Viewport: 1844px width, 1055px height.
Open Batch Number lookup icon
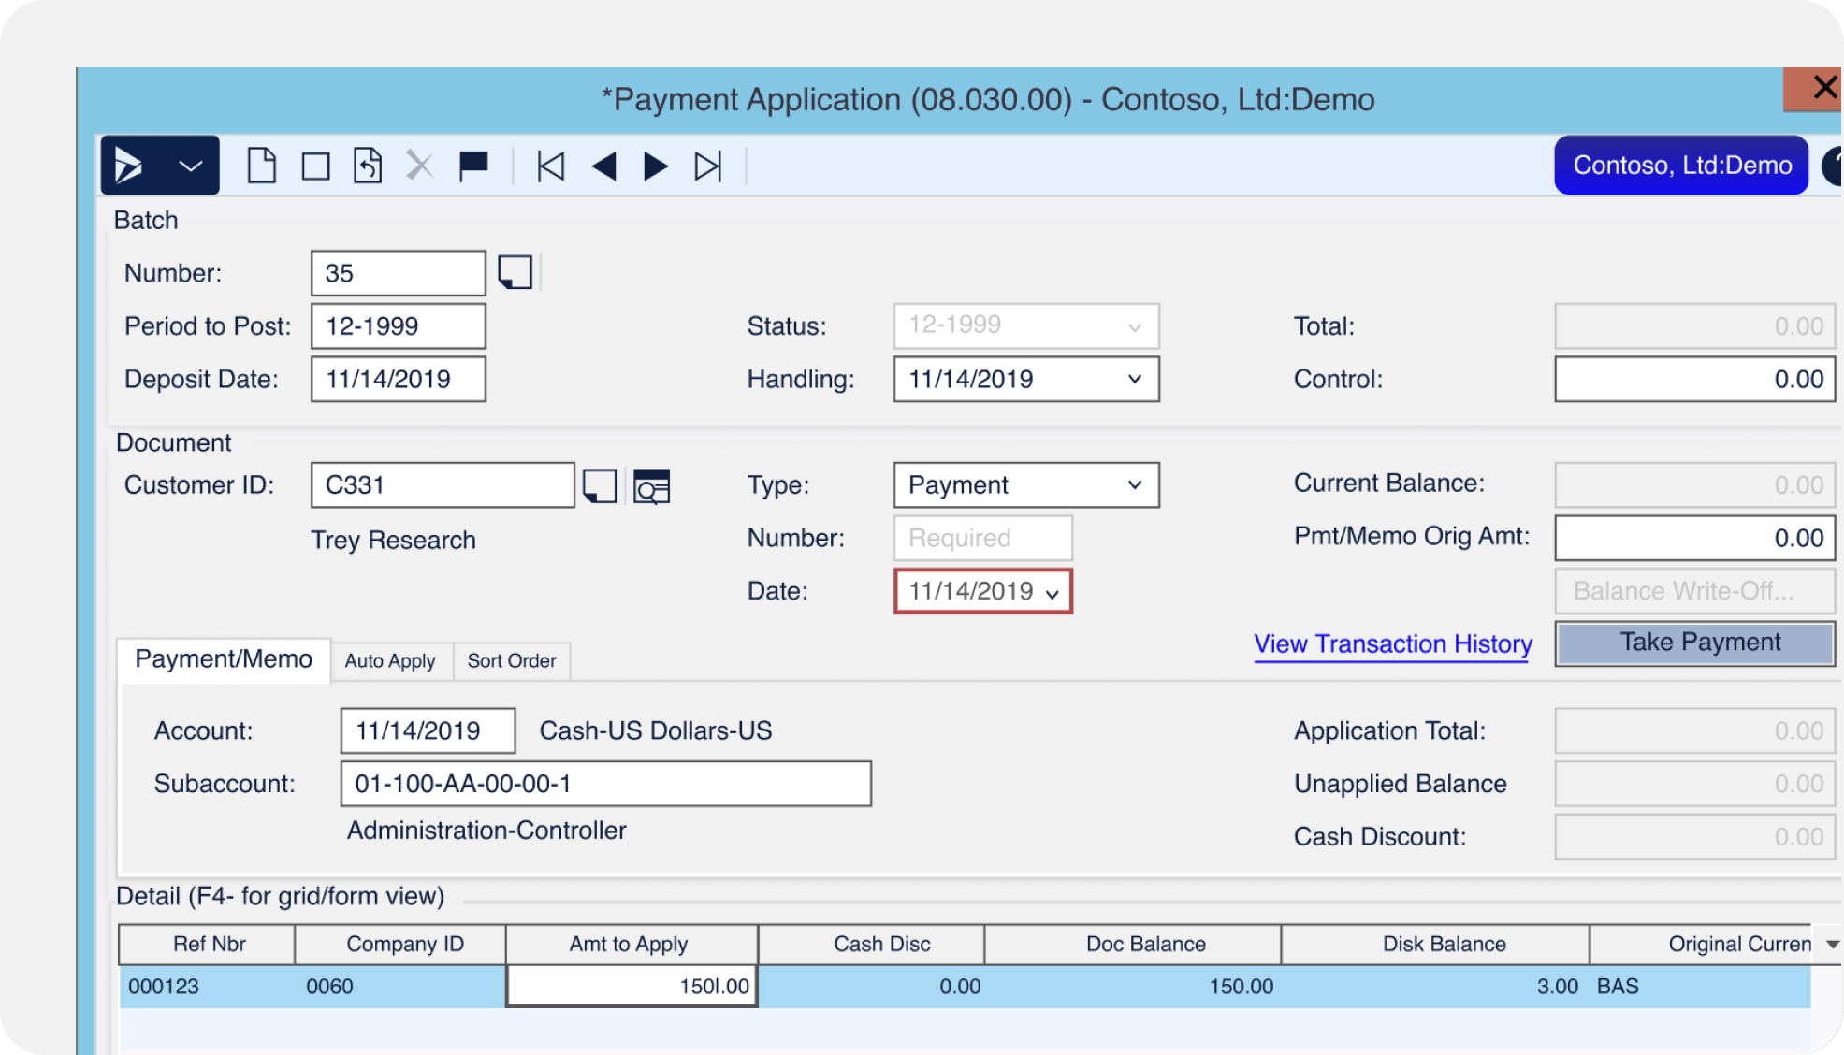click(515, 273)
